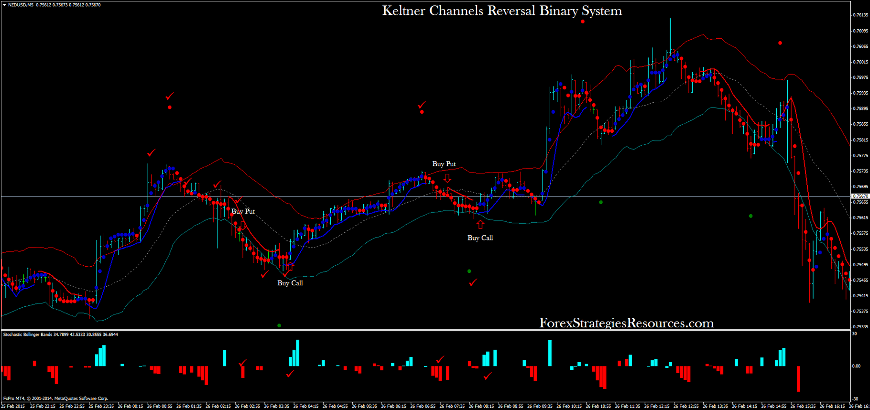Click price level 0.75615 on the axis
This screenshot has height=410, width=870.
pyautogui.click(x=860, y=218)
